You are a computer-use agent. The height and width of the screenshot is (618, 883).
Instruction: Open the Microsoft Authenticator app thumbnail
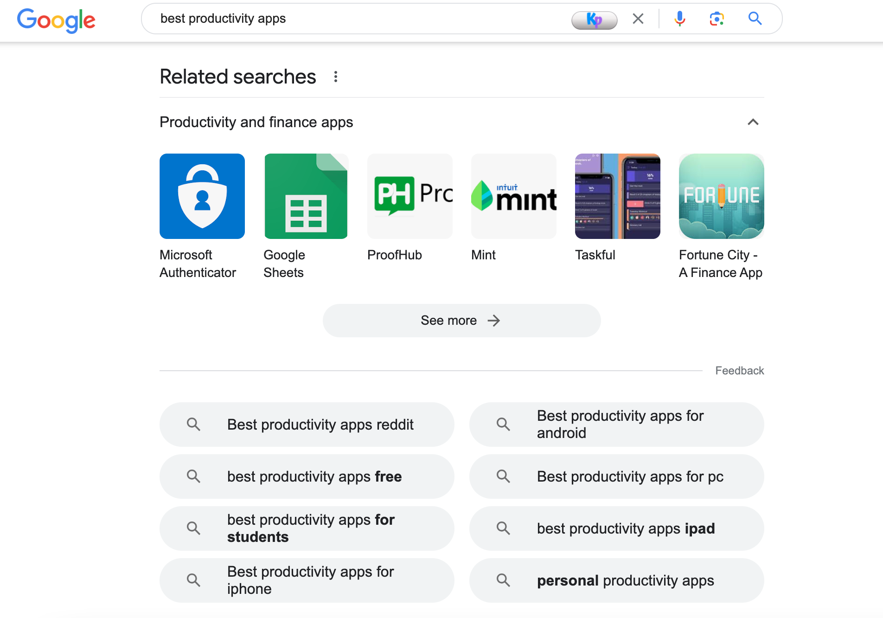point(202,196)
